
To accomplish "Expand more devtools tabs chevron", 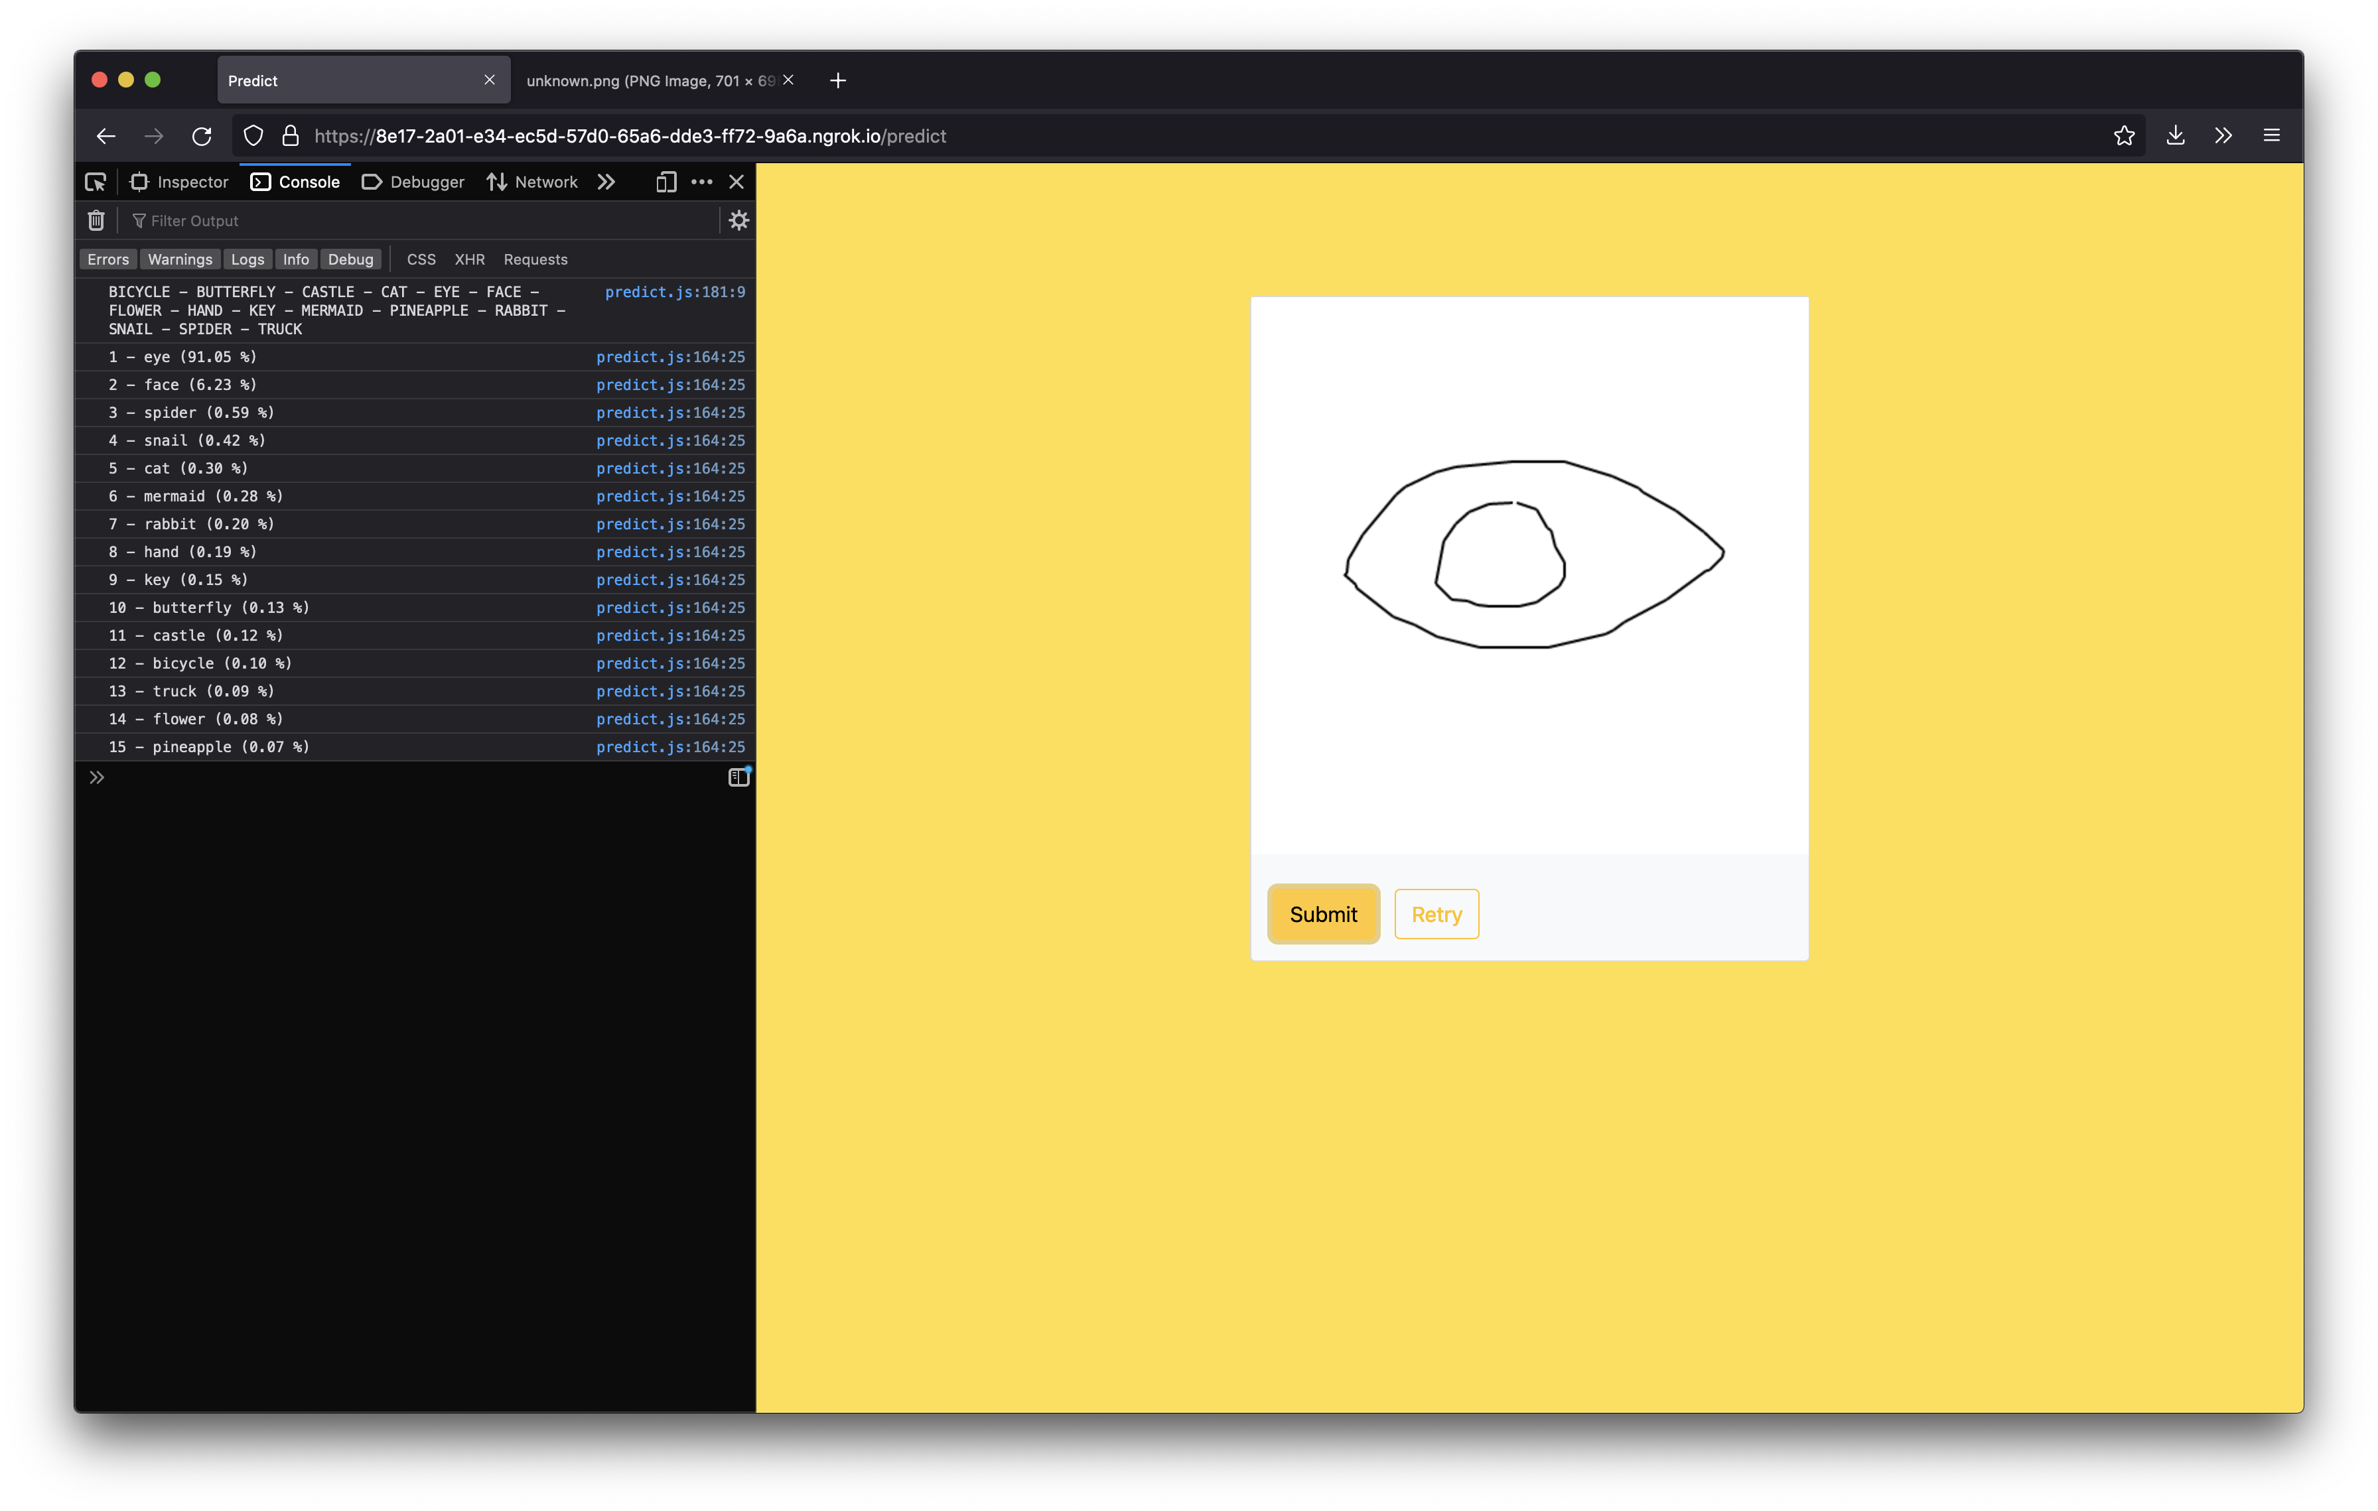I will (x=606, y=182).
